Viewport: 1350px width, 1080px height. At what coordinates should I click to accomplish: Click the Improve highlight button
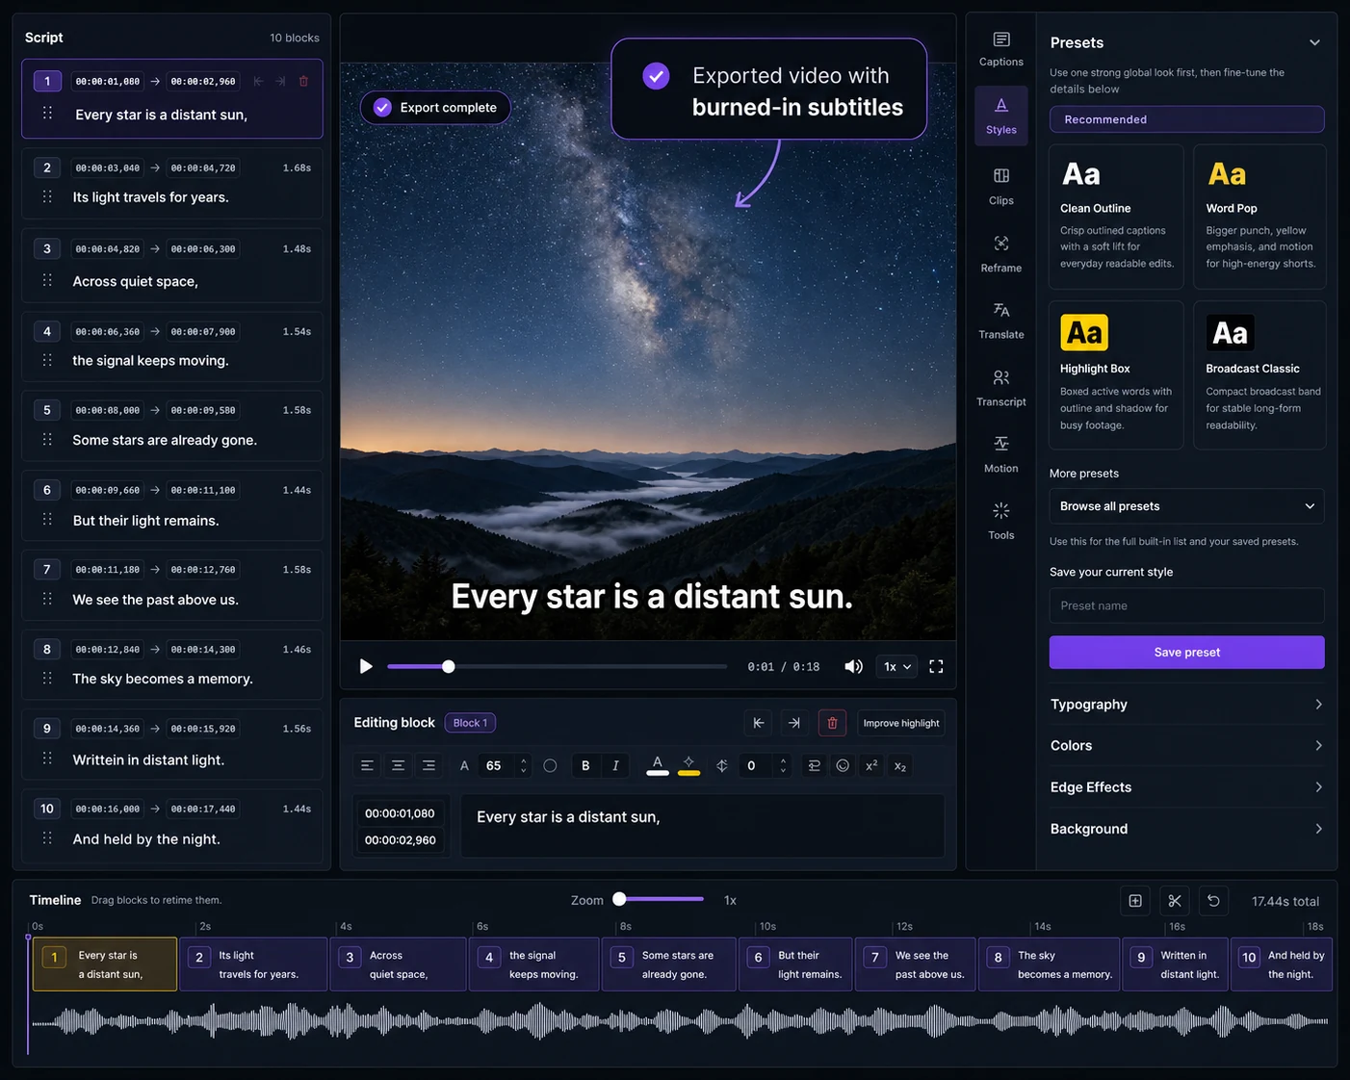(900, 723)
